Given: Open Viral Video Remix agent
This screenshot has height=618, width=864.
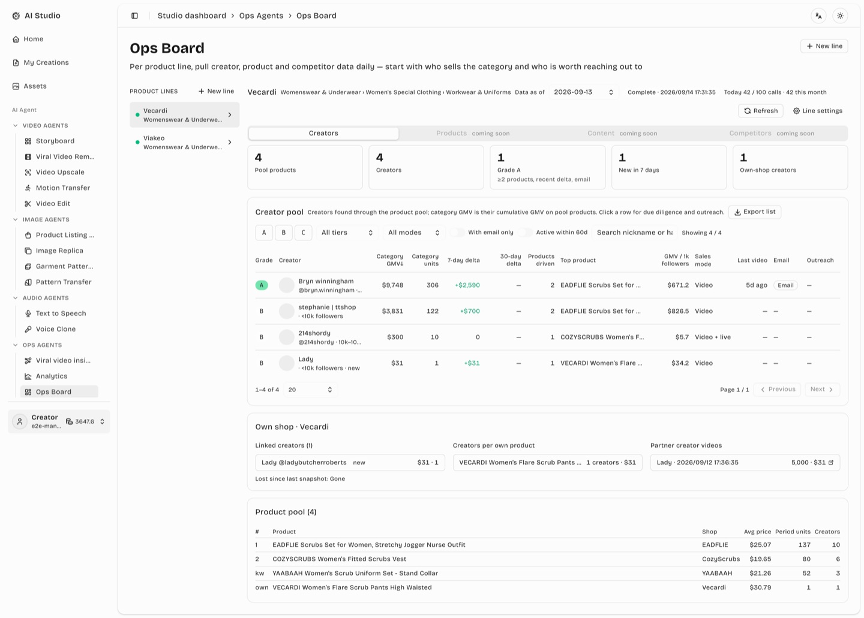Looking at the screenshot, I should (x=59, y=156).
